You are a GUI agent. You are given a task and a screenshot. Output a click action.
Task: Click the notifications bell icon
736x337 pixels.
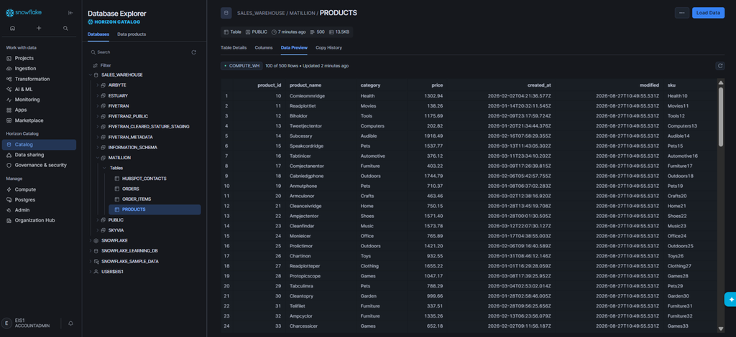coord(71,323)
